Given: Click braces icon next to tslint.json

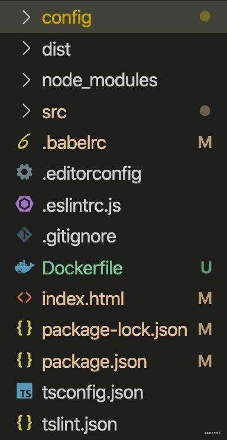Looking at the screenshot, I should [24, 423].
